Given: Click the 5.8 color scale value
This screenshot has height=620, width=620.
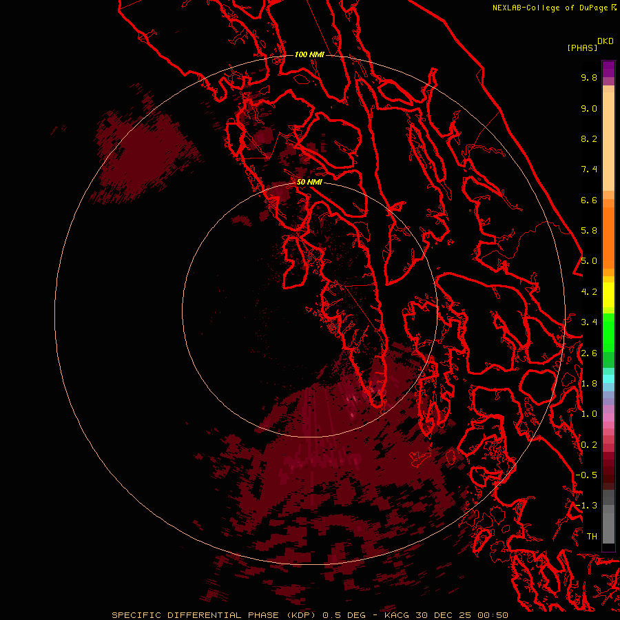Looking at the screenshot, I should tap(589, 231).
